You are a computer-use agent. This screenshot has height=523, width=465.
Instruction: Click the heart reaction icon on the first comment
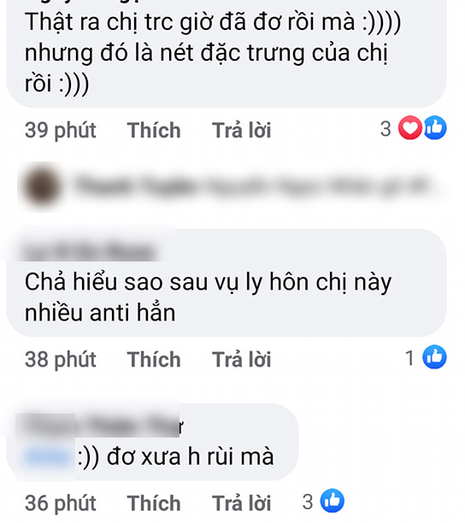410,127
